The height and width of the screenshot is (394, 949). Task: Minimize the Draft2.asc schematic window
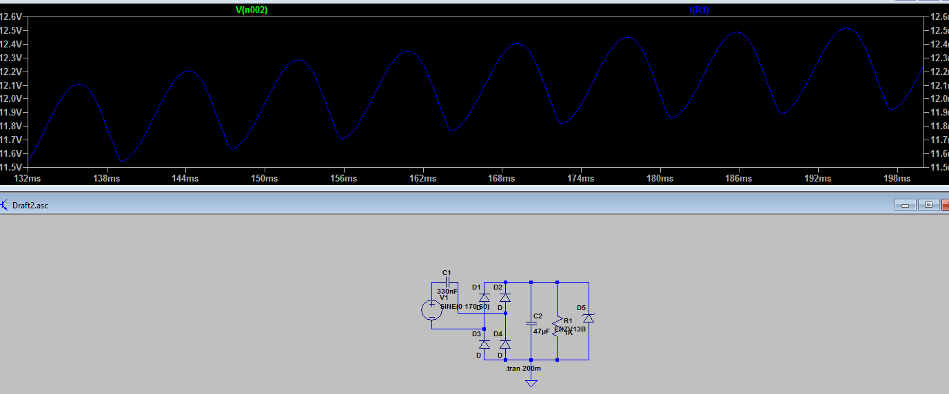[x=905, y=205]
